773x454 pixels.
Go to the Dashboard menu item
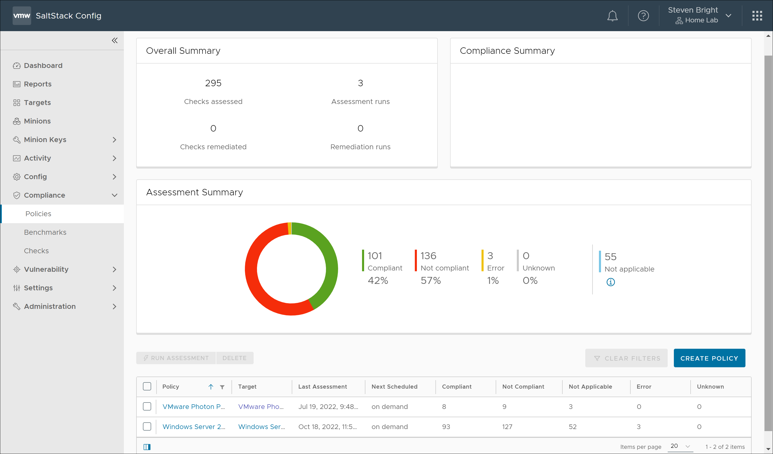click(43, 65)
